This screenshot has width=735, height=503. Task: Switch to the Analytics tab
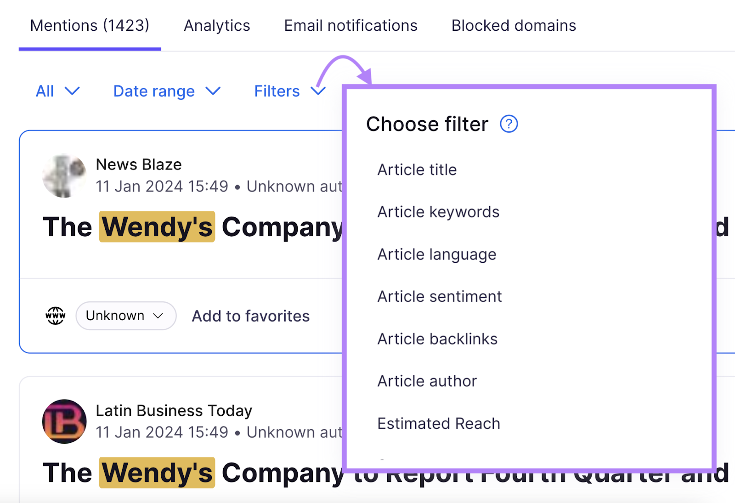[x=216, y=25]
